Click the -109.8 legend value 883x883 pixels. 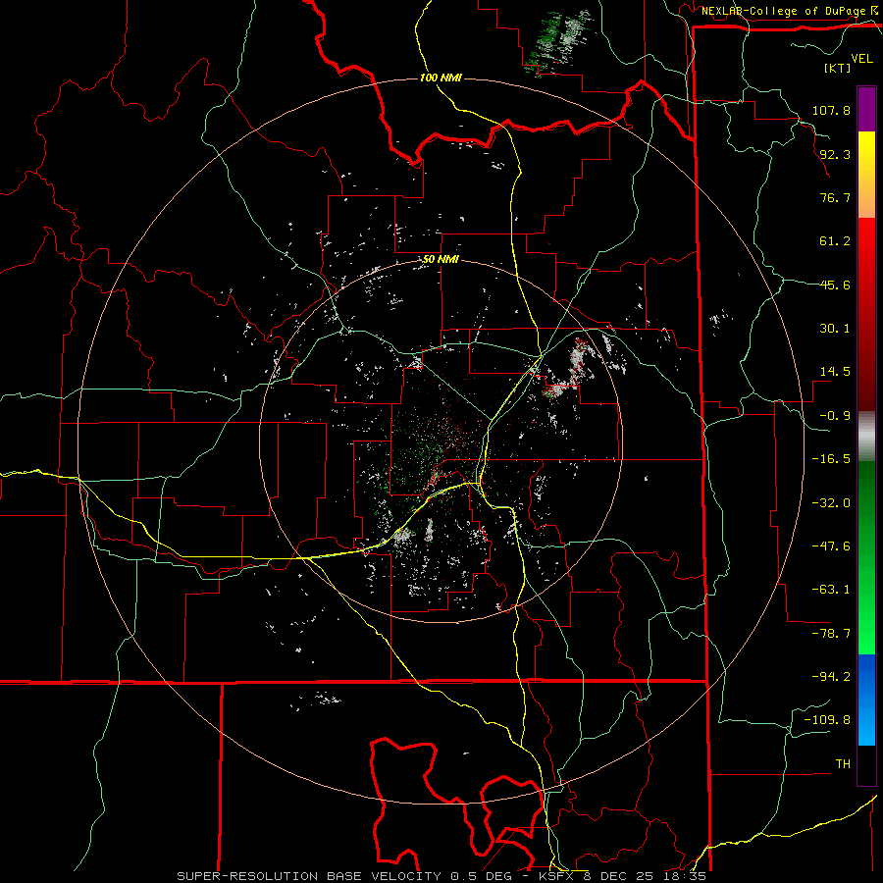click(x=827, y=720)
